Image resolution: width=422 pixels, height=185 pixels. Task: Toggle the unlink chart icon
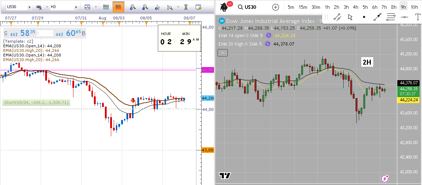pos(38,7)
